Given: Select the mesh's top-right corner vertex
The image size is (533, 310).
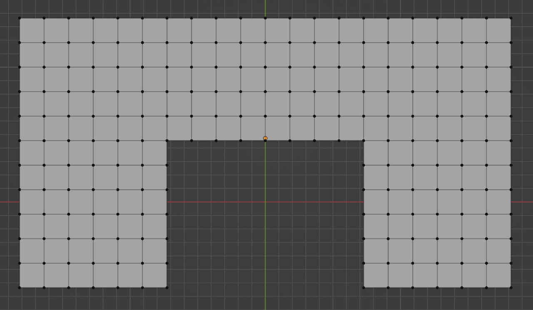Looking at the screenshot, I should pyautogui.click(x=511, y=18).
